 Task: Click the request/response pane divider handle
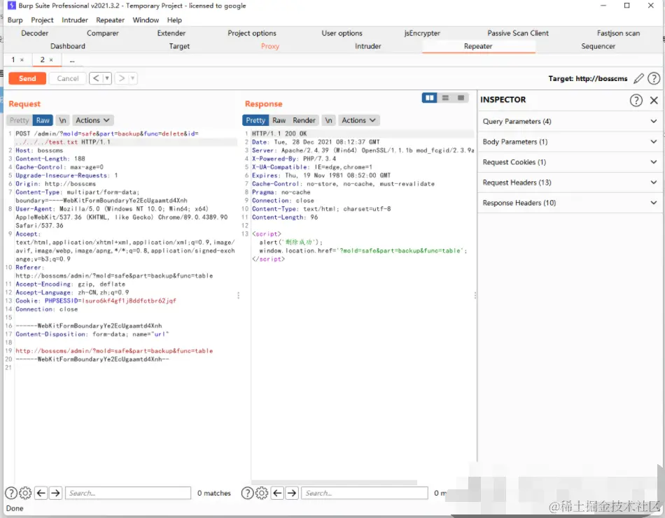pyautogui.click(x=238, y=295)
